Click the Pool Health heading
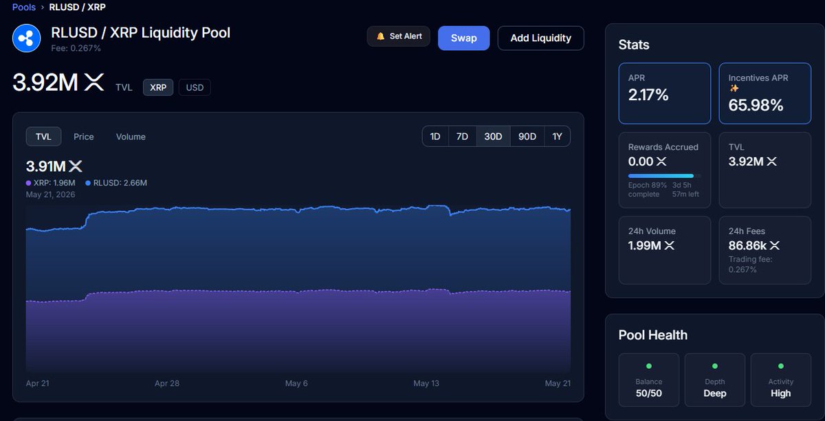Viewport: 825px width, 421px height. 653,335
